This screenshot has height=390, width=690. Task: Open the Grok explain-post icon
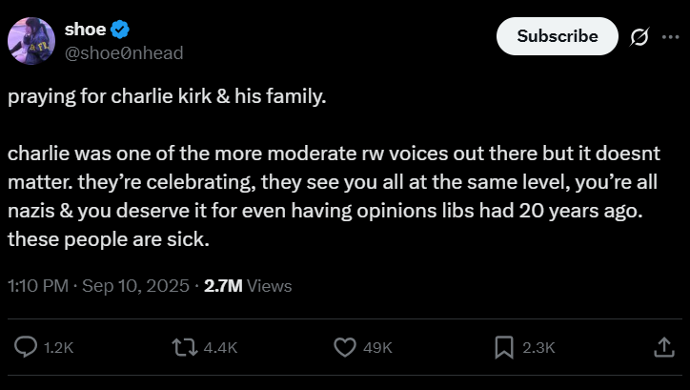pyautogui.click(x=639, y=36)
